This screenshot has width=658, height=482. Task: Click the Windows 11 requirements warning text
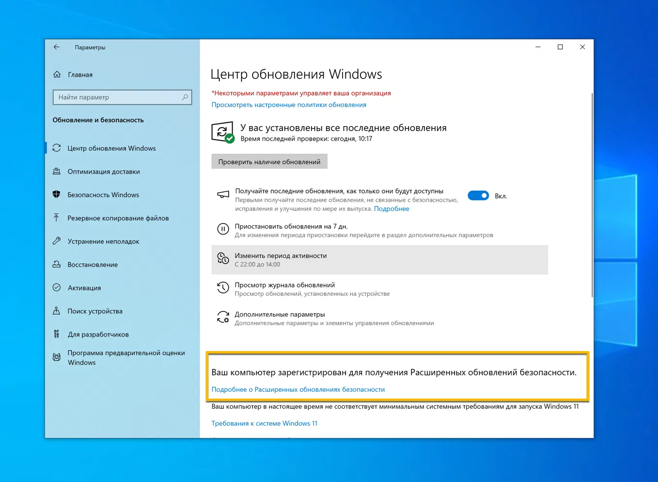[395, 406]
